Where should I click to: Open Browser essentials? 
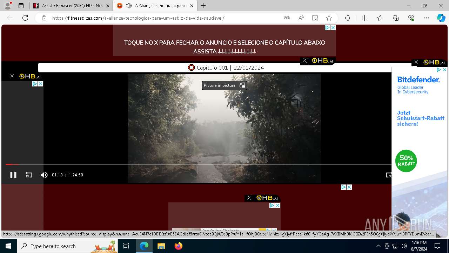tap(411, 18)
